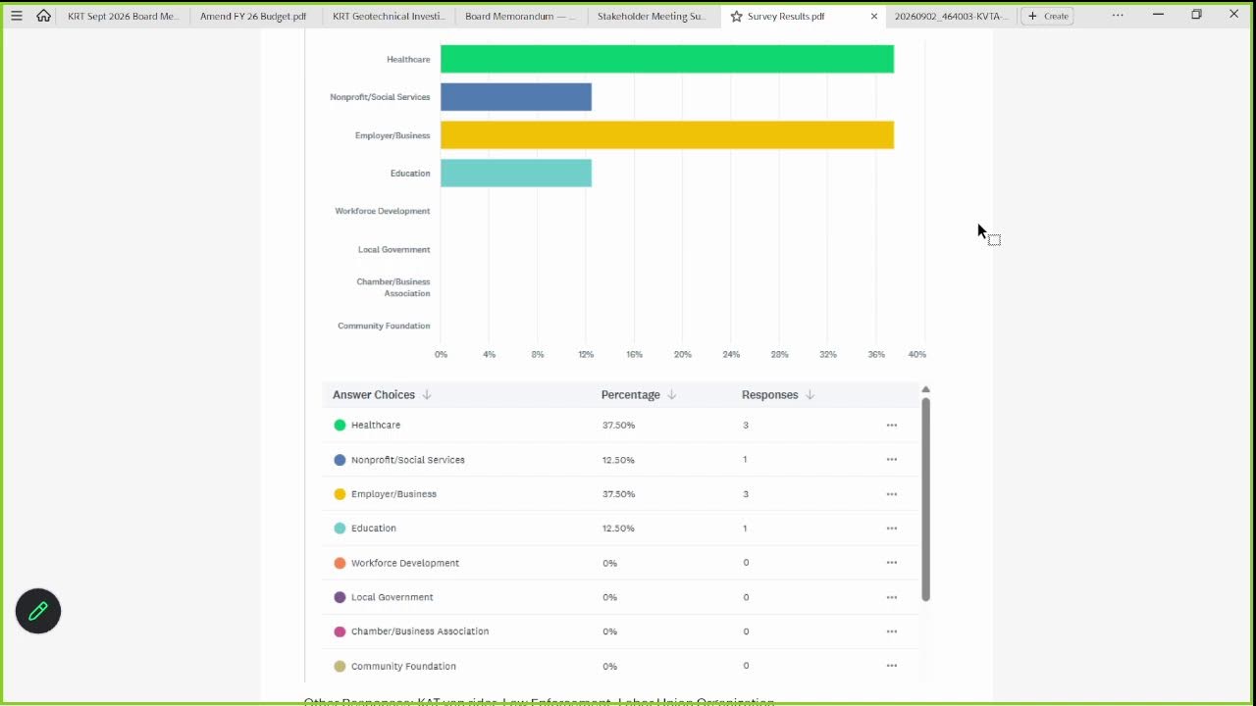Open the three-dot more options menu in title bar
1256x706 pixels.
coord(1118,16)
